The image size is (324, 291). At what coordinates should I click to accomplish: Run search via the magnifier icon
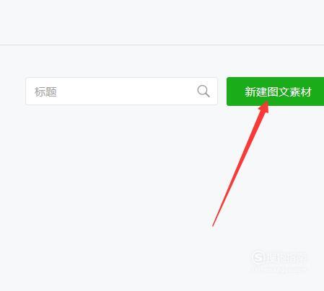pyautogui.click(x=203, y=91)
